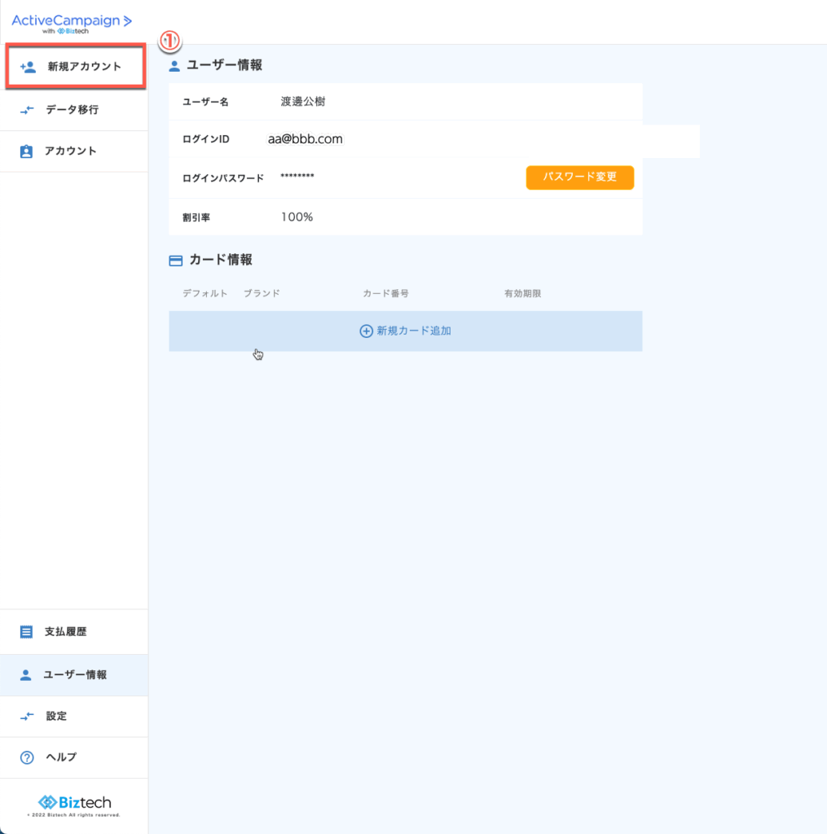This screenshot has width=827, height=834.
Task: Click the plus circle icon for new card
Action: click(x=366, y=331)
